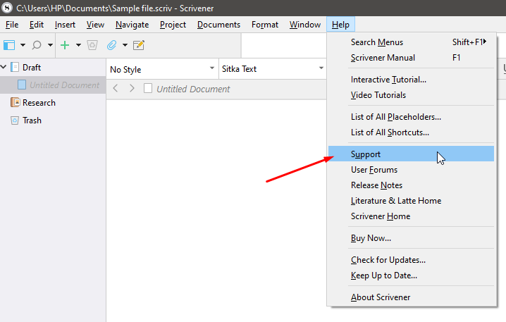Open the Project menu

(173, 25)
